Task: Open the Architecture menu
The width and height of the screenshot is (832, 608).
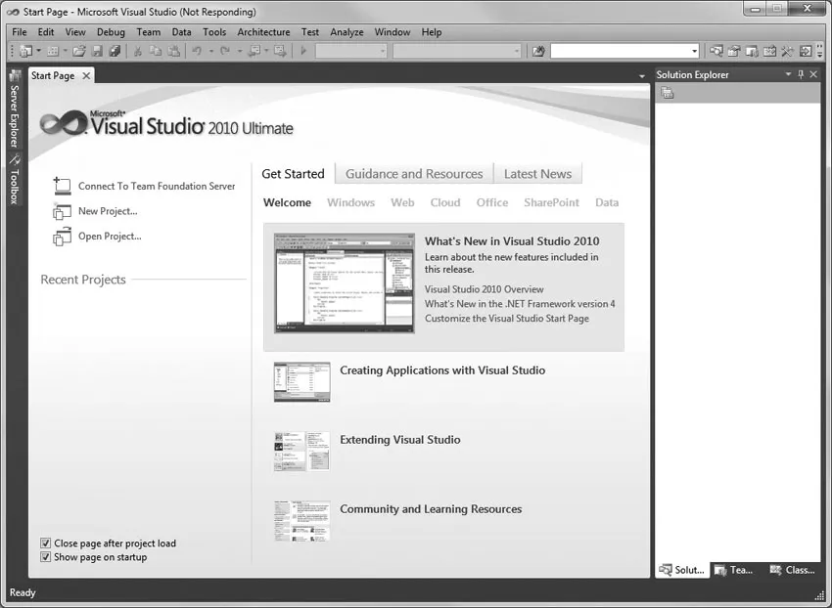Action: 263,32
